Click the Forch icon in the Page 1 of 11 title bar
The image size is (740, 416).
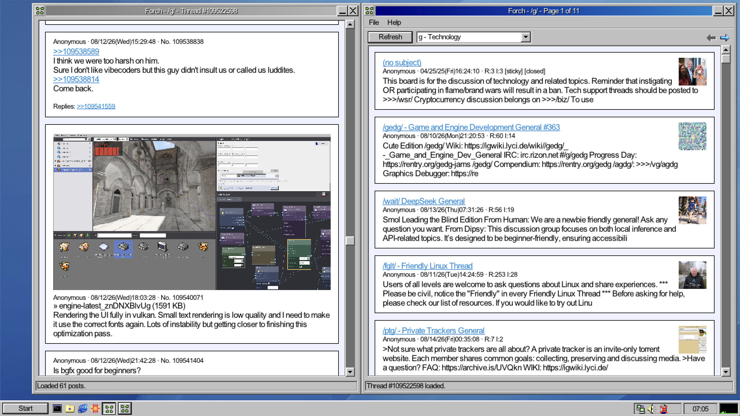click(369, 11)
